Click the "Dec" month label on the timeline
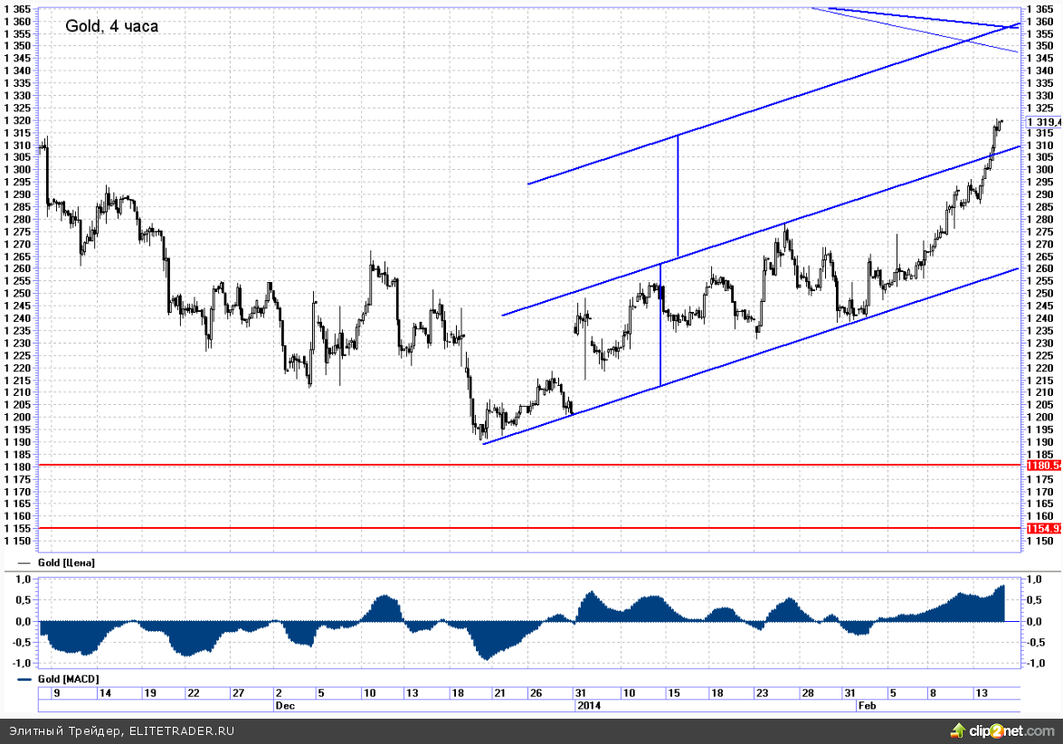The image size is (1063, 744). pyautogui.click(x=285, y=705)
